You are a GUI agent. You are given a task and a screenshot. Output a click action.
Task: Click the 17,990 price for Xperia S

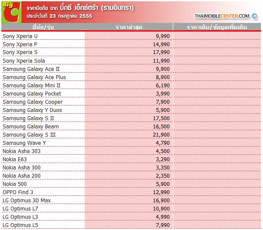[x=161, y=52]
